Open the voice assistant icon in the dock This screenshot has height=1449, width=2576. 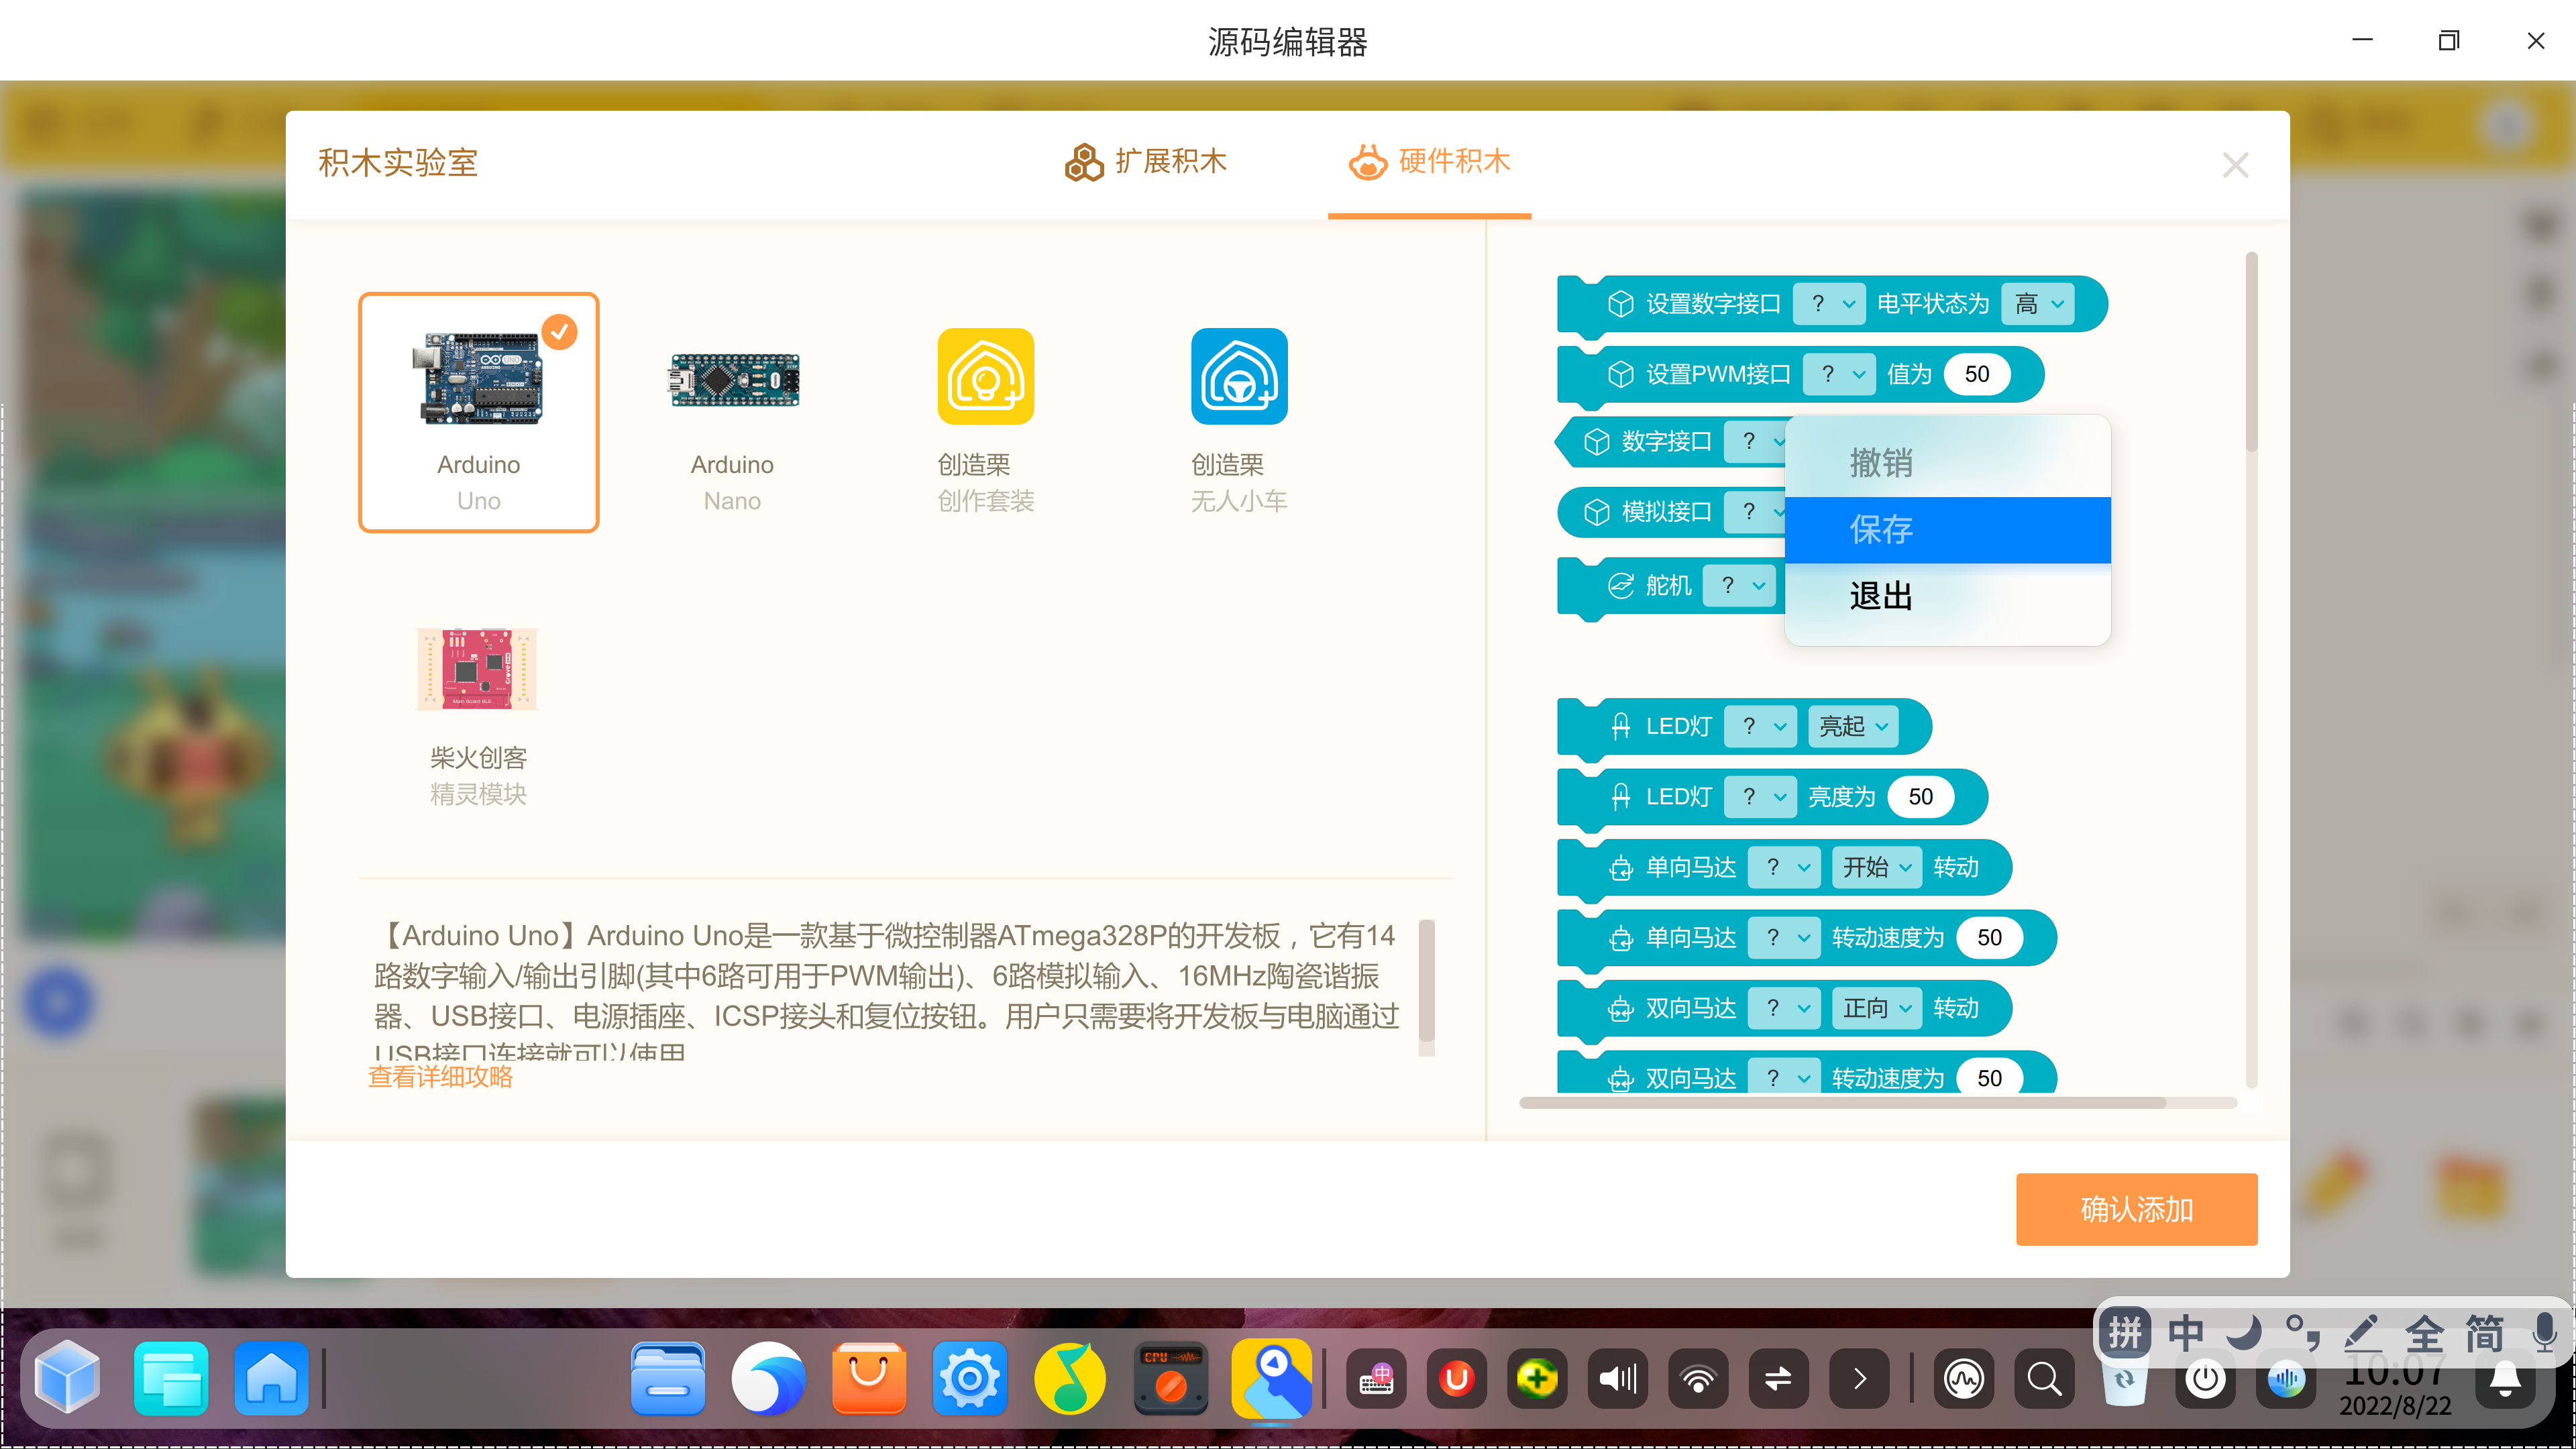[x=2285, y=1379]
